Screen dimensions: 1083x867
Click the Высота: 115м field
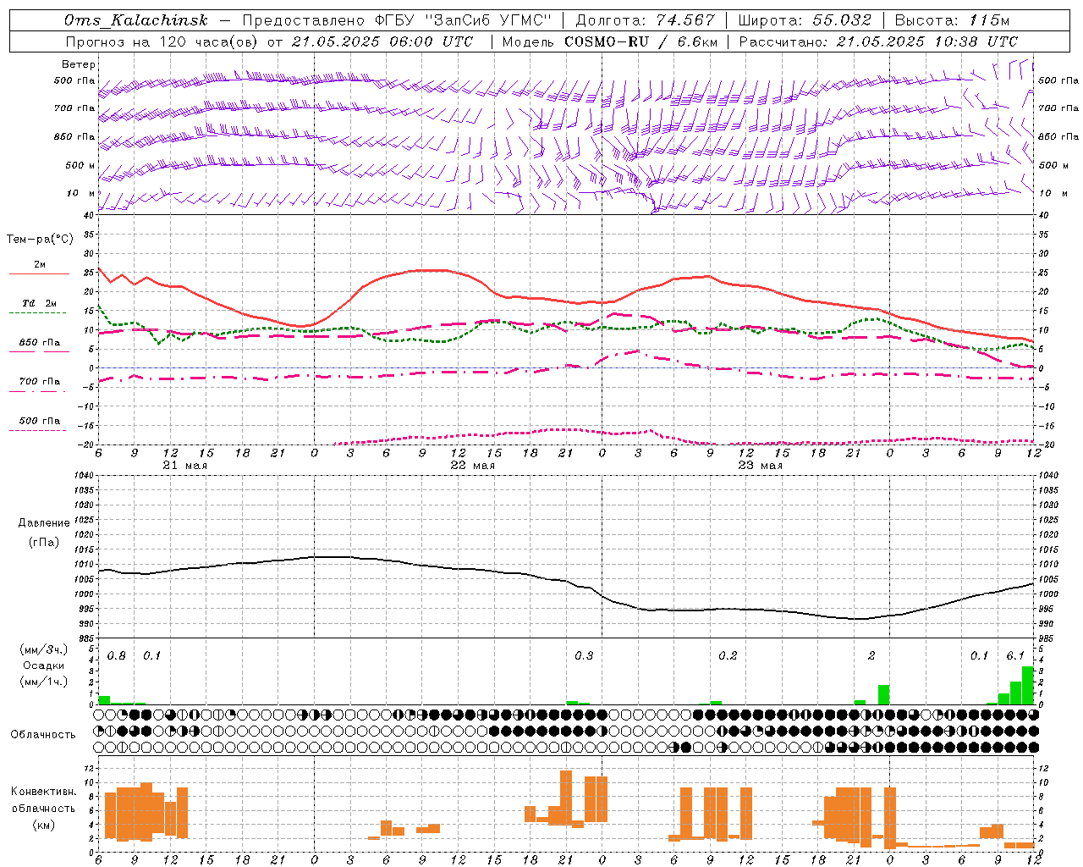952,20
